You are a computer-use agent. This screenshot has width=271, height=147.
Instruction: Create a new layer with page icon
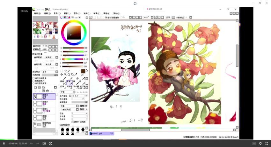[35, 87]
